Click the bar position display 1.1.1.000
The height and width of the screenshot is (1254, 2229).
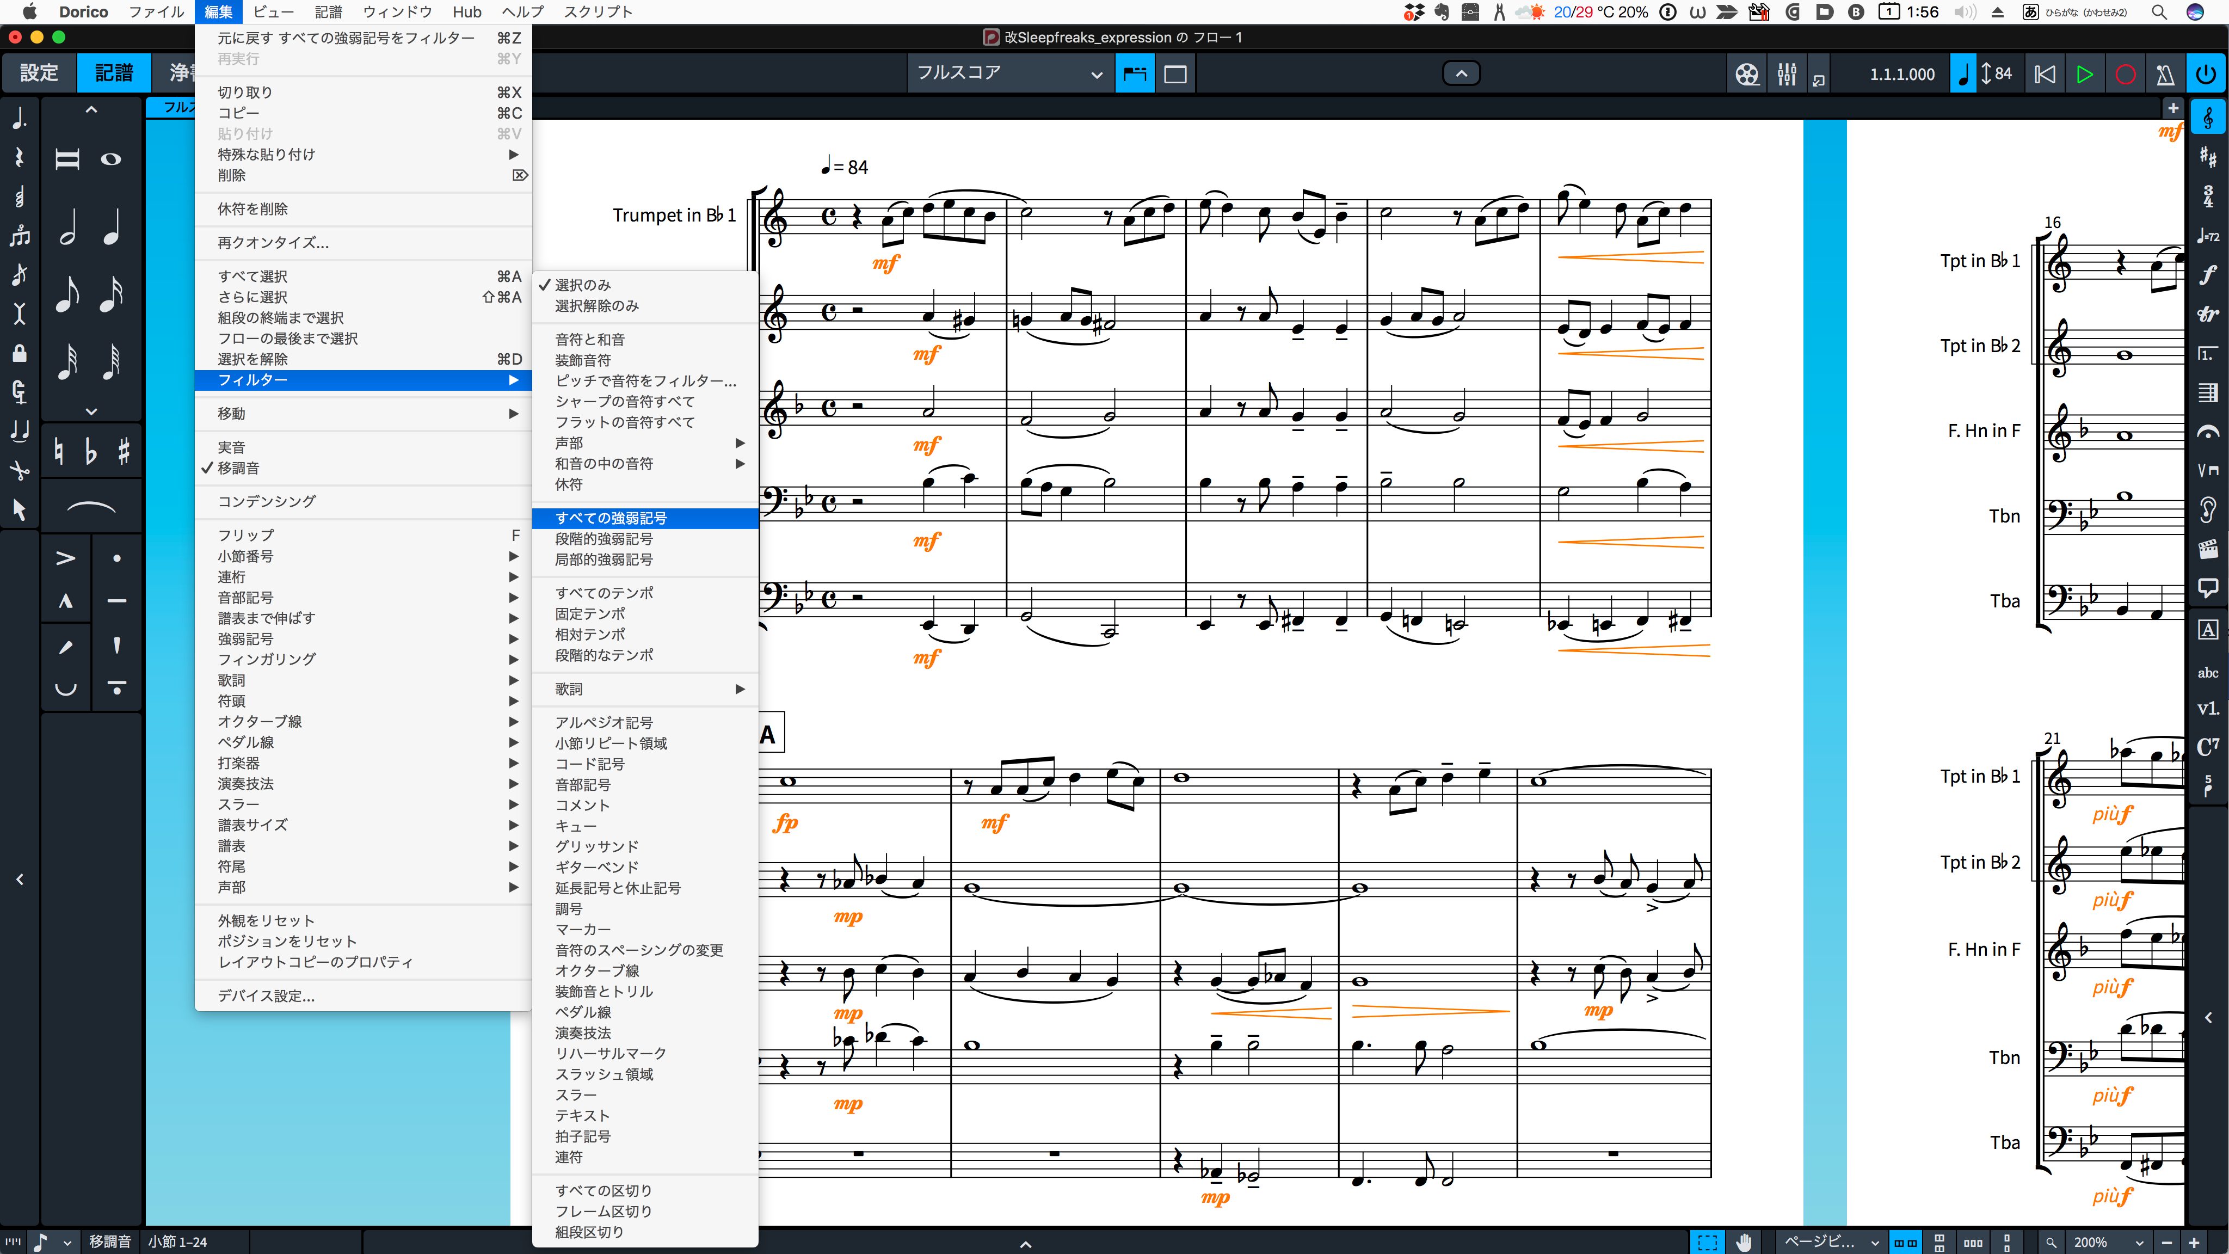click(x=1902, y=75)
